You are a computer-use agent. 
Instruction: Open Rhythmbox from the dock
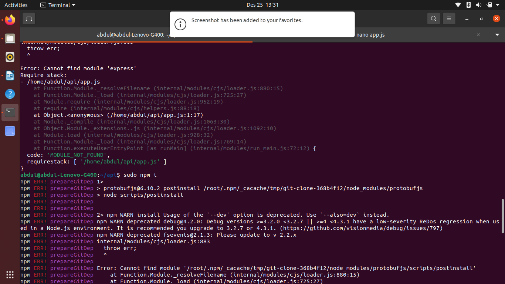[x=10, y=57]
